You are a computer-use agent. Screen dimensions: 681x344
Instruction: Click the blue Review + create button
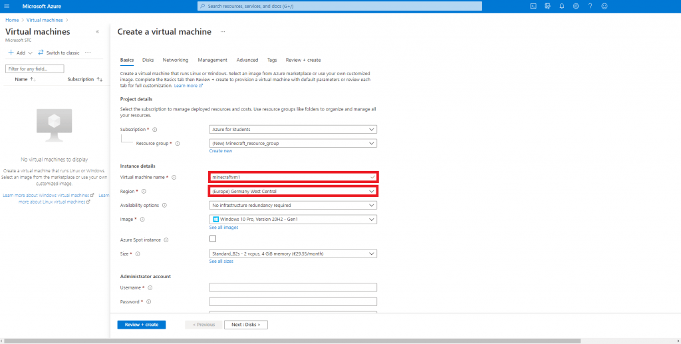tap(141, 325)
